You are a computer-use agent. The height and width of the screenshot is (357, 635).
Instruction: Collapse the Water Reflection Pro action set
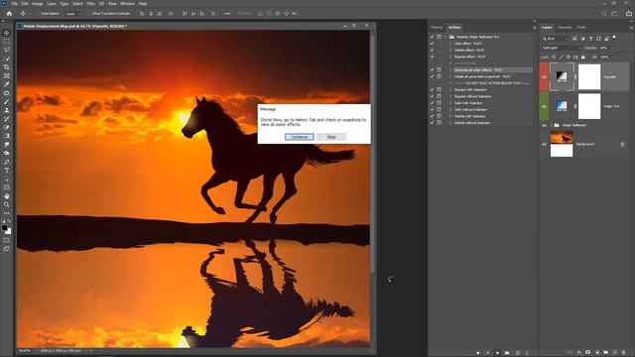(445, 37)
